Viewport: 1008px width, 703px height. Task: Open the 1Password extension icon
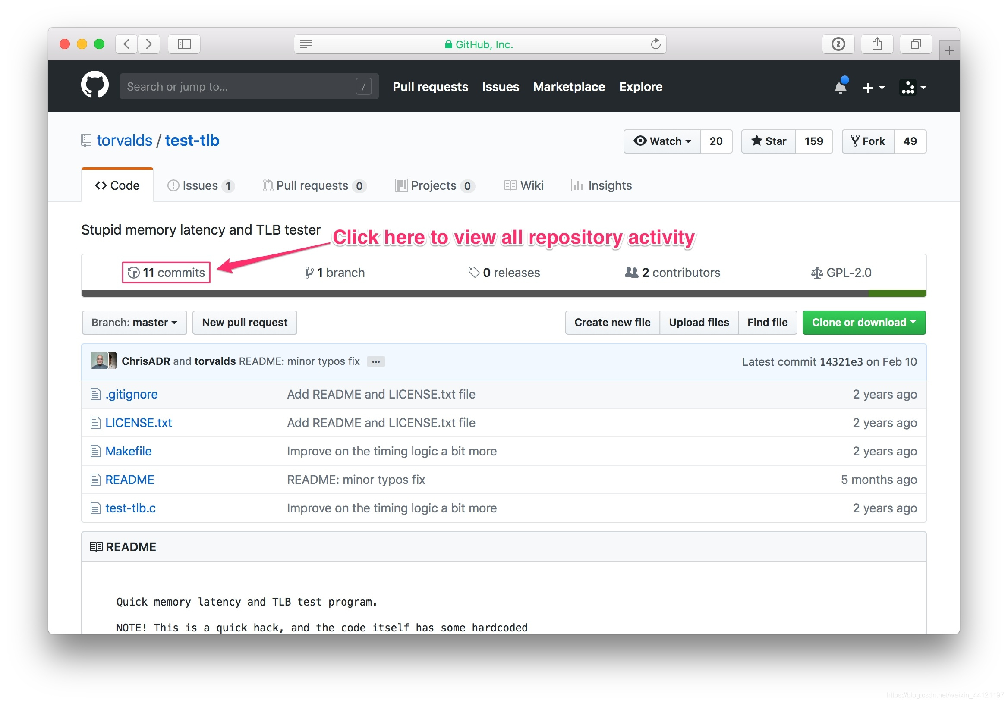[838, 44]
